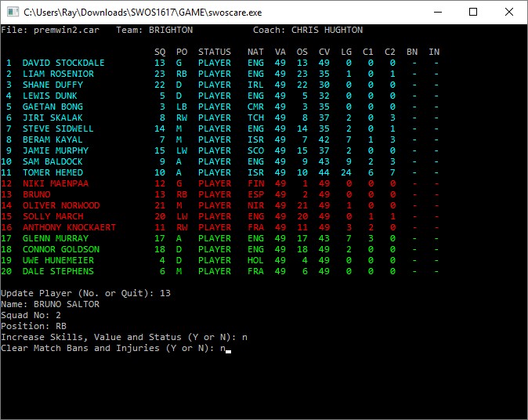Viewport: 528px width, 420px height.
Task: Click the console app icon in title bar
Action: (12, 12)
